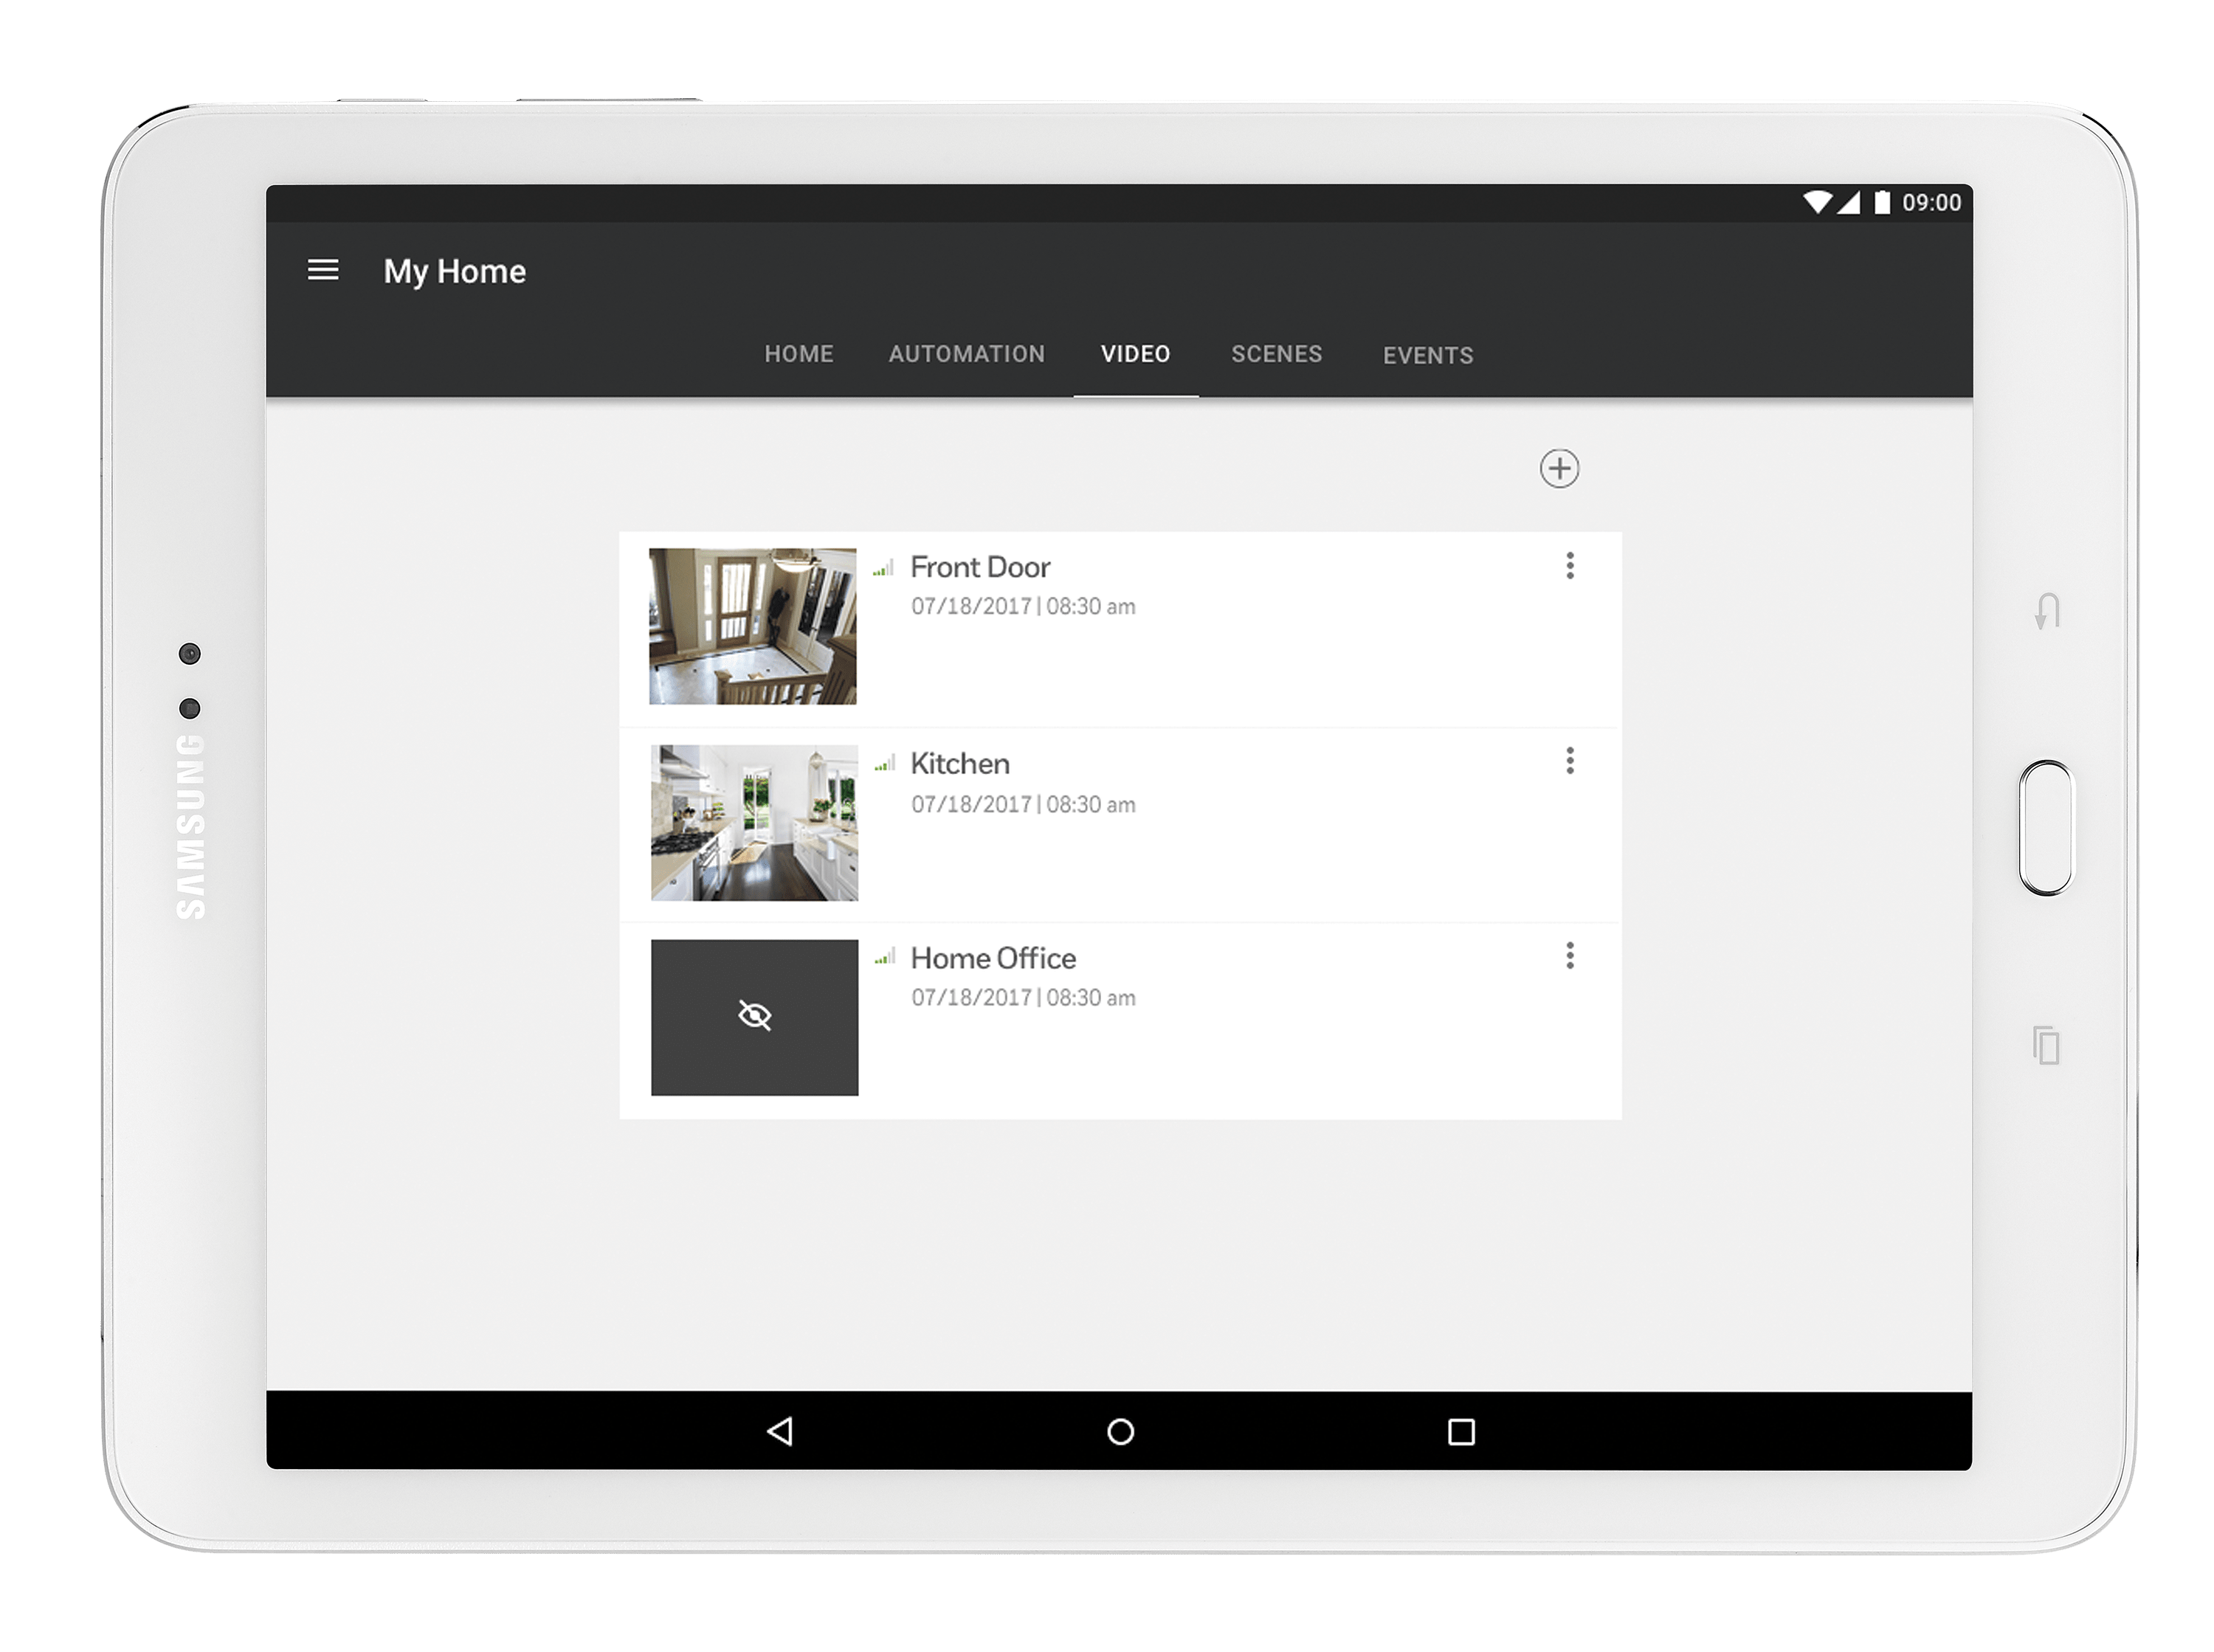This screenshot has height=1652, width=2214.
Task: Tap the tablet's capacitive back key
Action: tap(2046, 610)
